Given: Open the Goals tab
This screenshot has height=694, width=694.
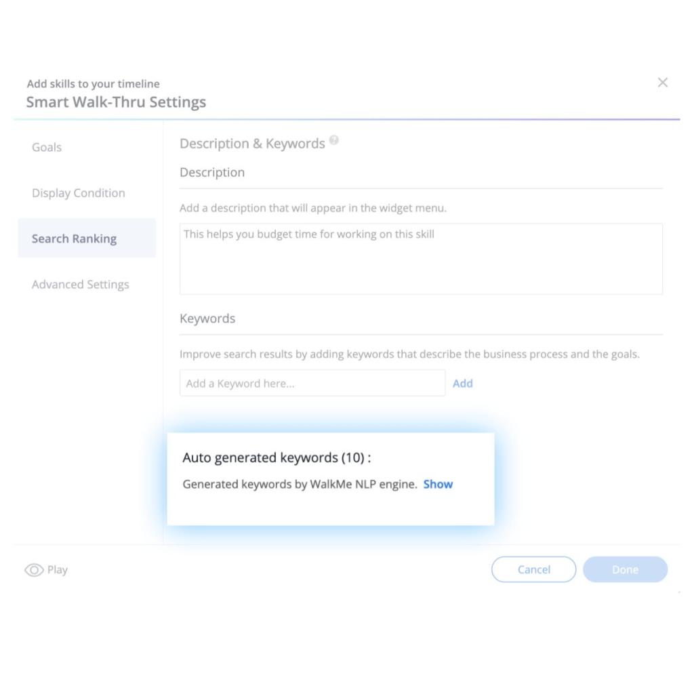Looking at the screenshot, I should point(47,147).
